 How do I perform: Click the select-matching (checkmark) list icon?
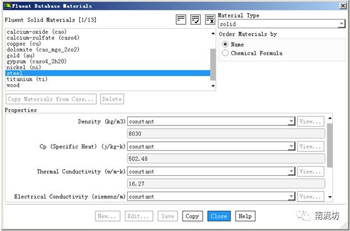click(x=195, y=19)
